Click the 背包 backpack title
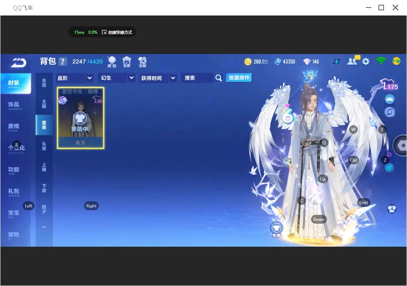This screenshot has width=407, height=286. 48,61
